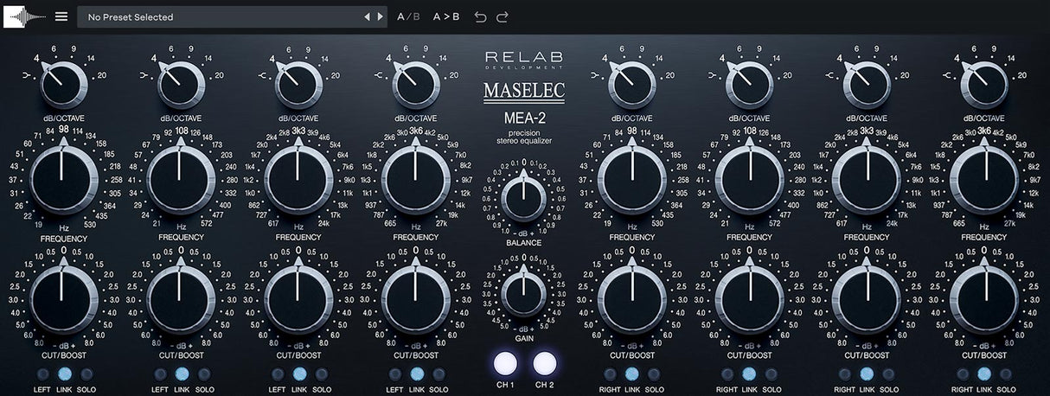Toggle the CH 2 button
Screen dimensions: 1050x396
coord(545,363)
